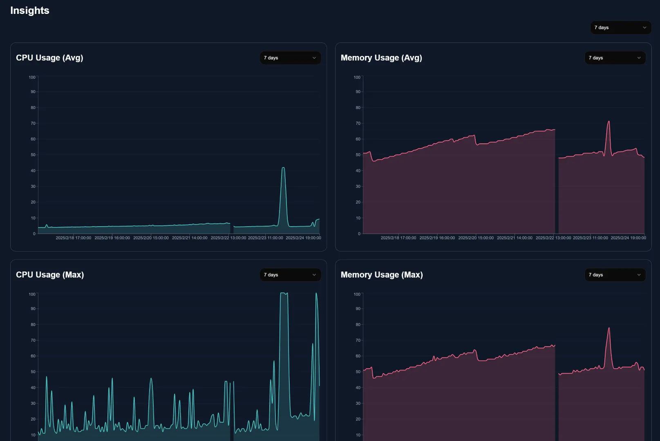Open the Memory Usage (Max) time range dropdown
This screenshot has width=660, height=441.
coord(615,275)
